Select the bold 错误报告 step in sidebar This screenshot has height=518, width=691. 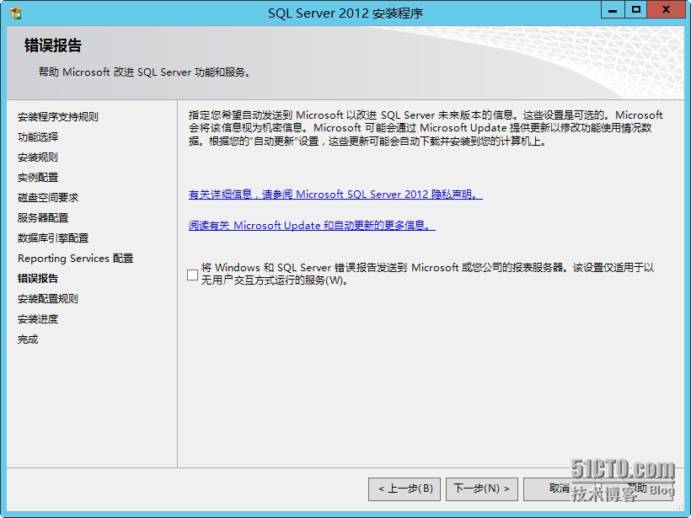[38, 279]
